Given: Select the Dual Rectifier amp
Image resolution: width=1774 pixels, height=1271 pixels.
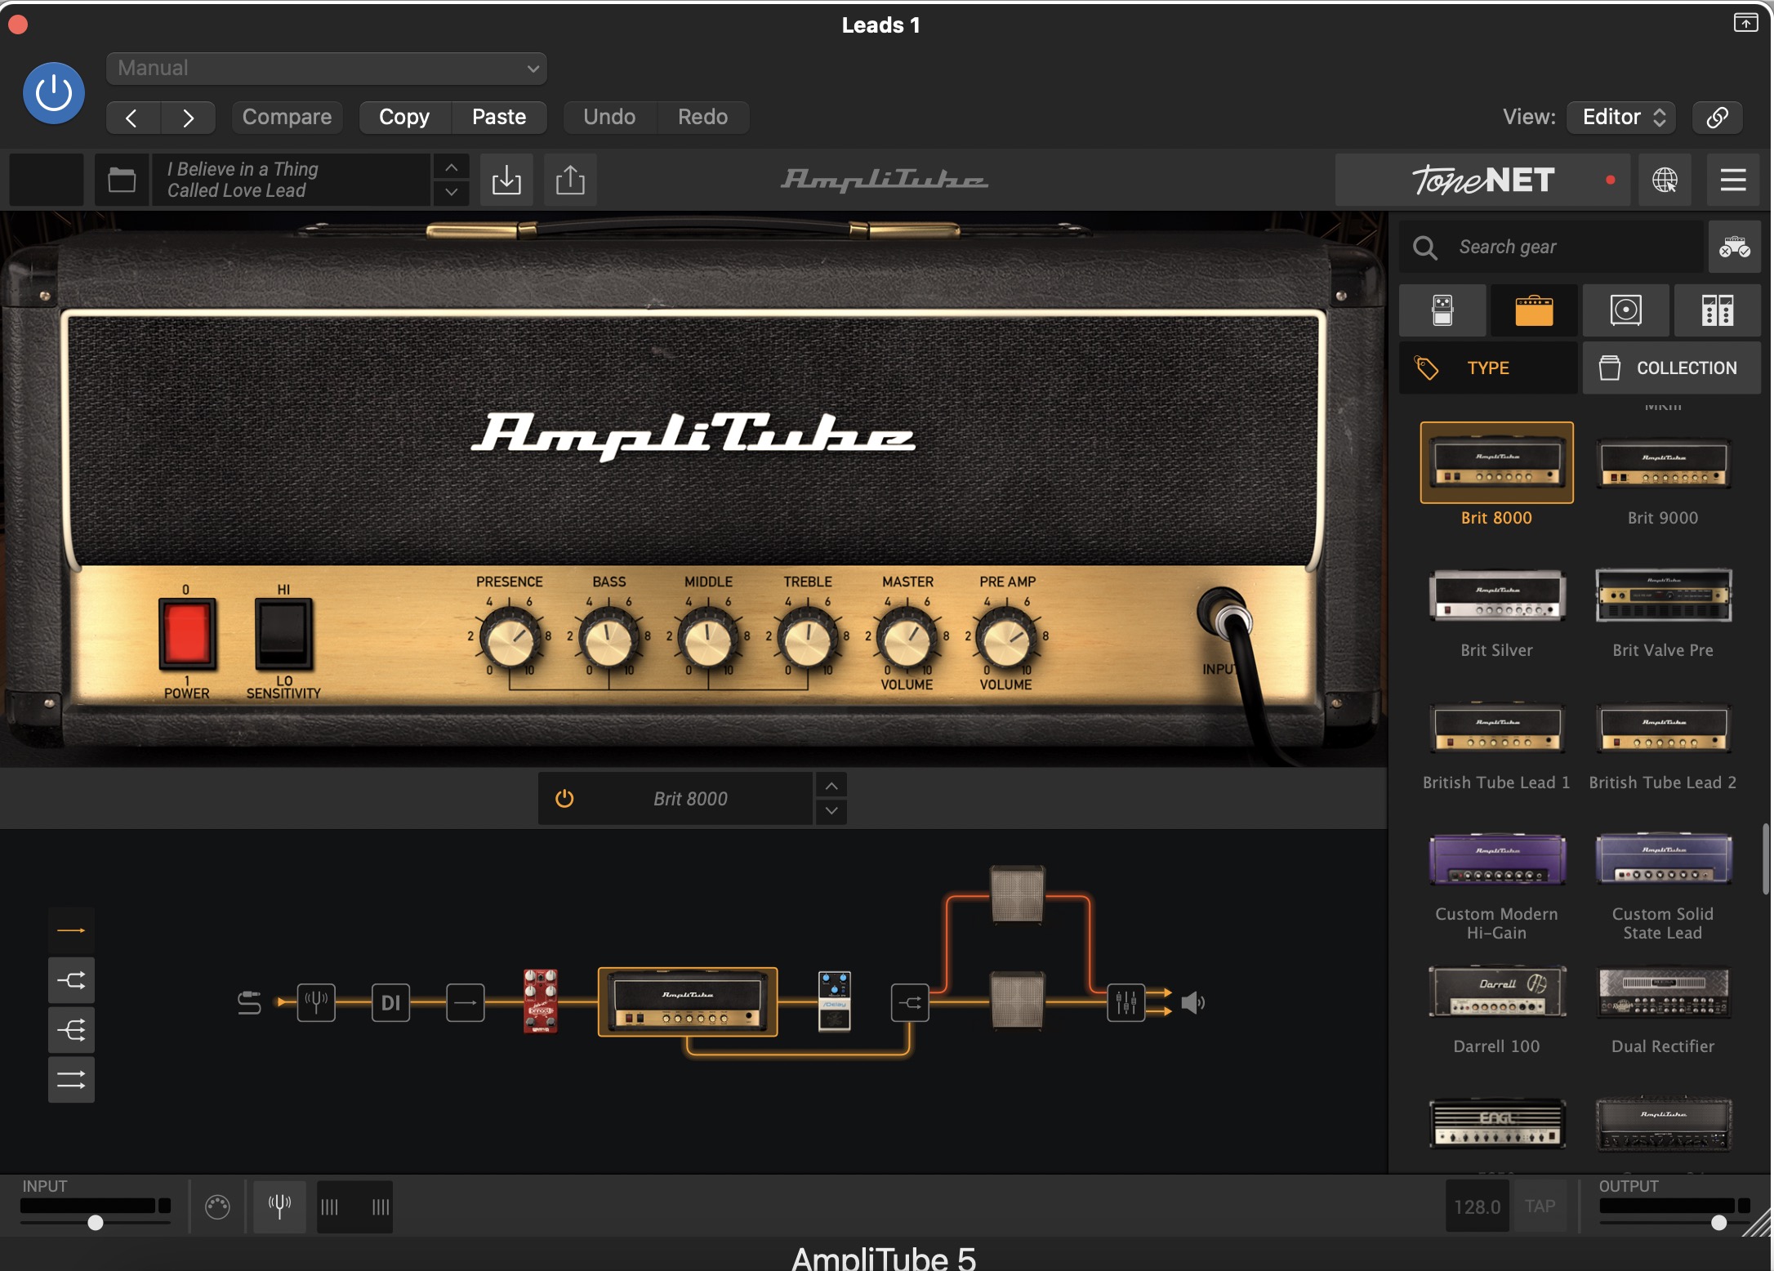Looking at the screenshot, I should click(1663, 992).
